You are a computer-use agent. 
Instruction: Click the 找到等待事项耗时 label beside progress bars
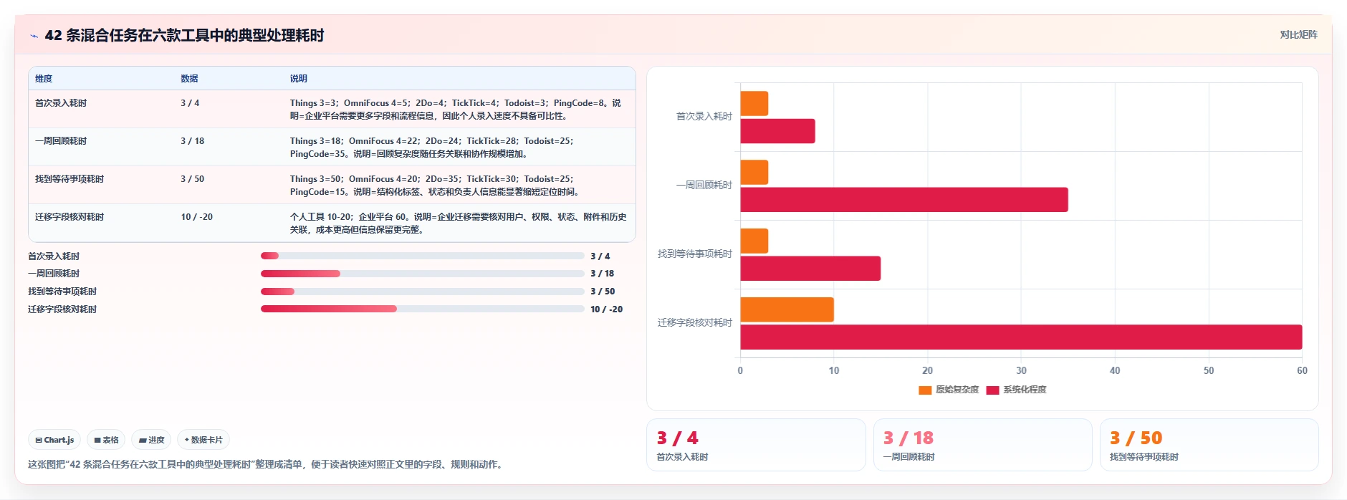(62, 292)
